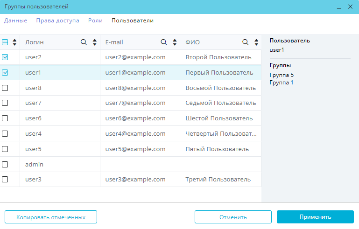Image resolution: width=359 pixels, height=229 pixels.
Task: Switch to Права доступа tab
Action: coord(57,21)
